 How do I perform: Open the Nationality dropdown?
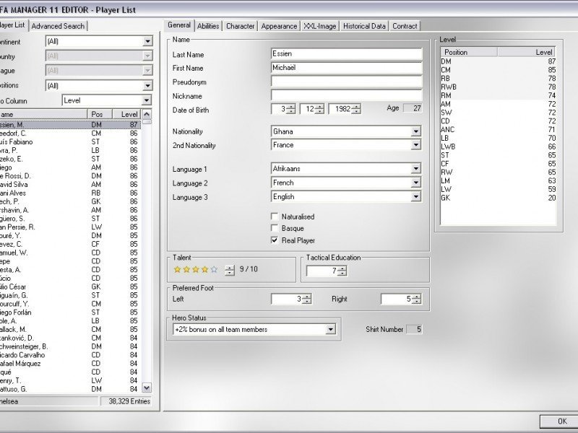(x=416, y=132)
